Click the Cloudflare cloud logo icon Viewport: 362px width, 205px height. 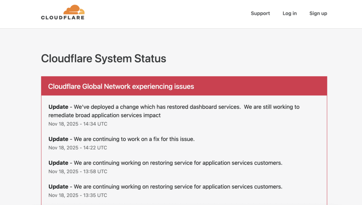tap(74, 8)
